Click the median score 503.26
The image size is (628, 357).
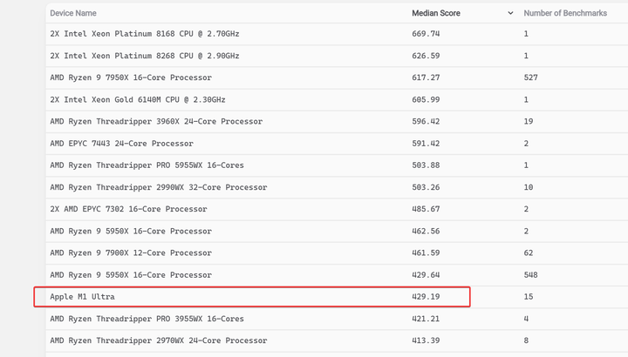click(x=426, y=187)
